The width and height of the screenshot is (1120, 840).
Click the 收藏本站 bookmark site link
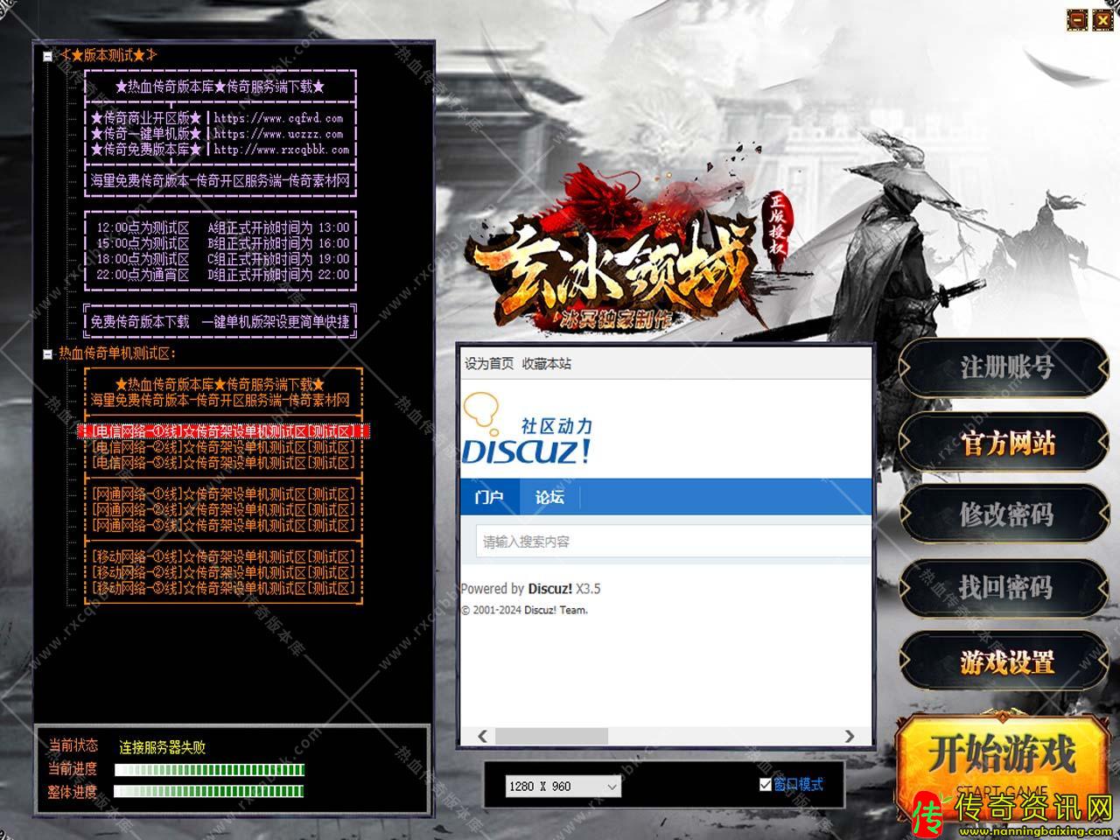coord(547,364)
